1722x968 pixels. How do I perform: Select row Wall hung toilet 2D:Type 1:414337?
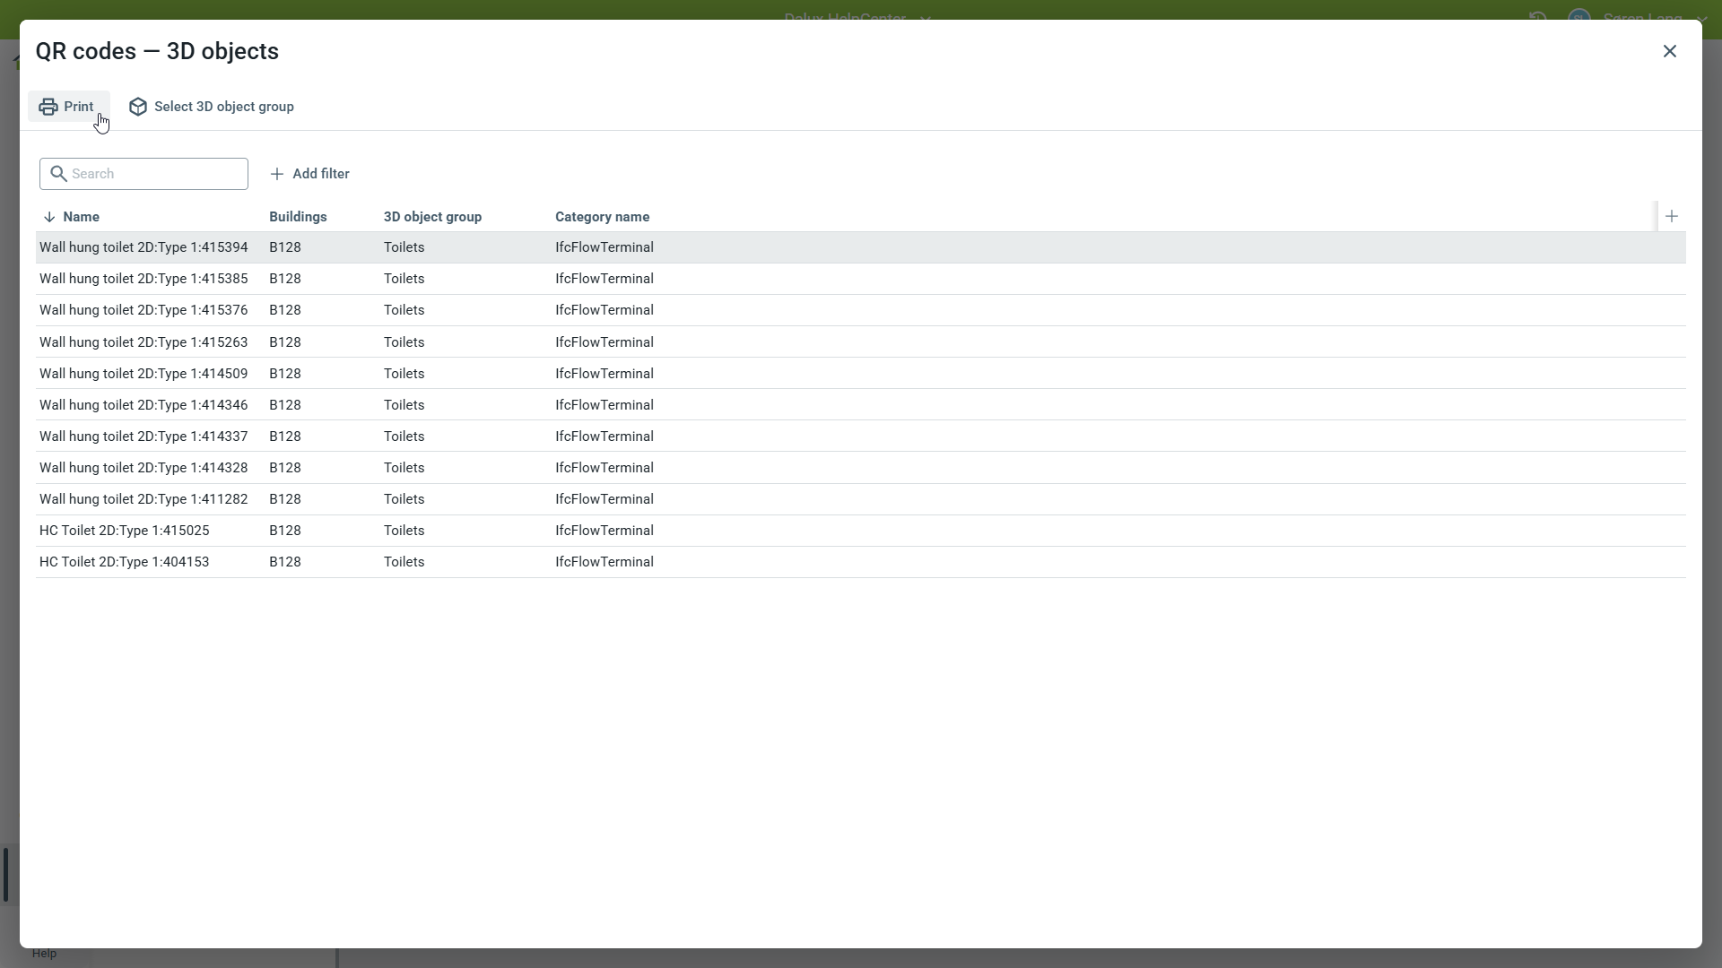(143, 436)
